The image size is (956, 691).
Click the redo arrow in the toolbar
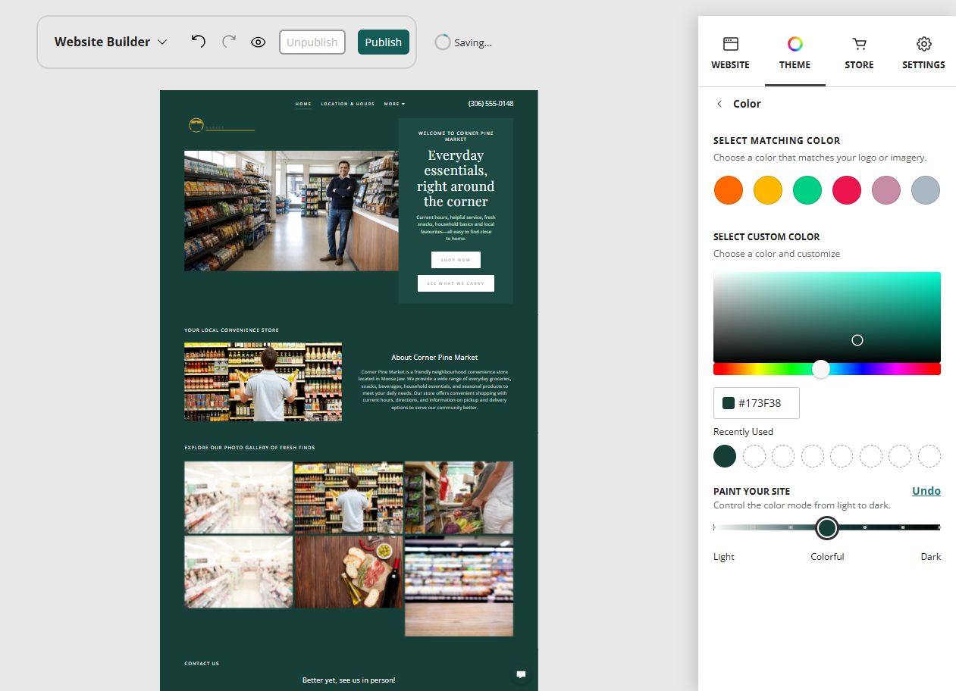point(228,42)
